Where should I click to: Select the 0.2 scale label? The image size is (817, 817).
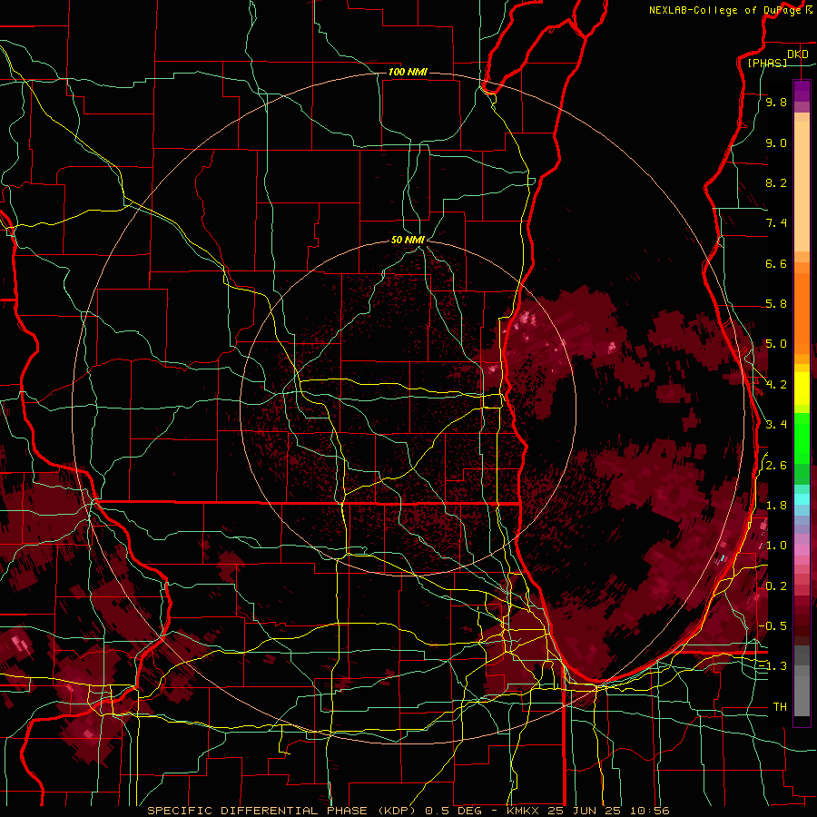pos(776,586)
